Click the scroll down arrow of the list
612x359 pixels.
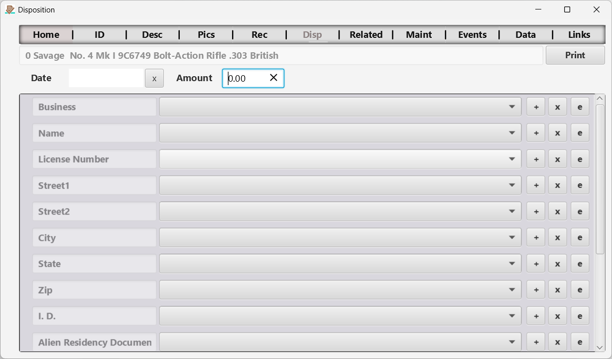coord(600,347)
